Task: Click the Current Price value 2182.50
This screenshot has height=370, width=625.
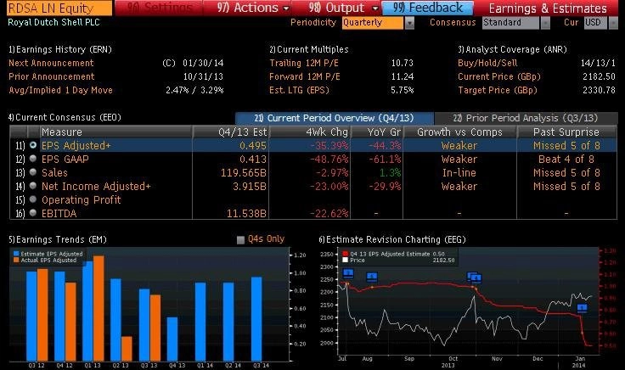Action: tap(599, 76)
